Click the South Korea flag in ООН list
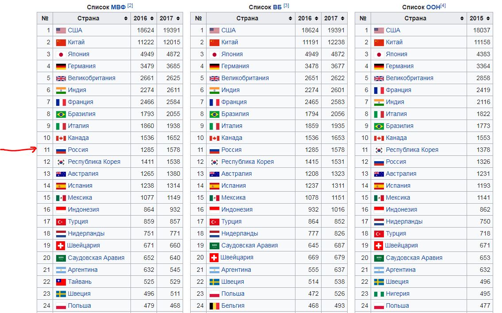The height and width of the screenshot is (313, 502). point(379,150)
